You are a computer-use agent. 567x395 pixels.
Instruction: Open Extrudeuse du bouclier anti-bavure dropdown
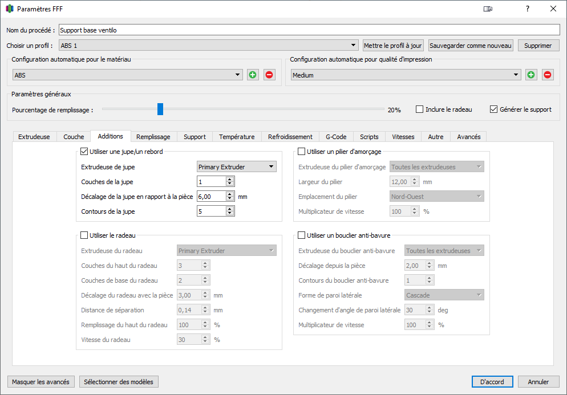444,250
